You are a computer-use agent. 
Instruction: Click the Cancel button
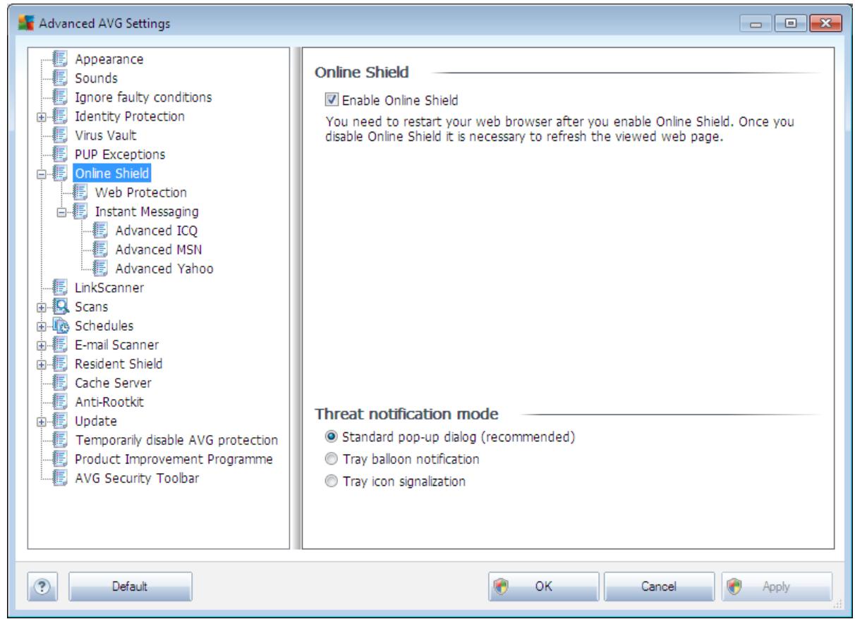pos(659,586)
